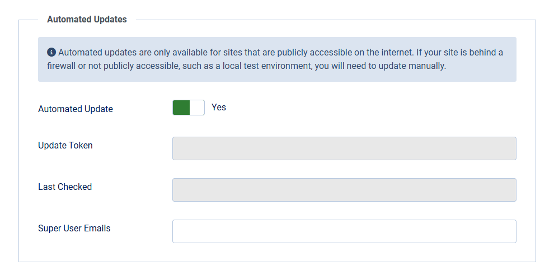
Task: Click the white half of the switch
Action: pyautogui.click(x=197, y=108)
